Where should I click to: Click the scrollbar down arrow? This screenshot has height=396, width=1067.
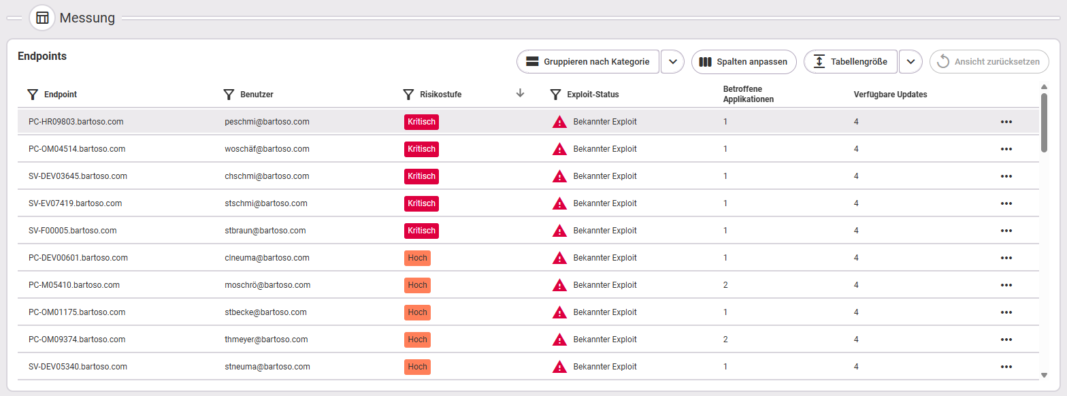pos(1044,375)
